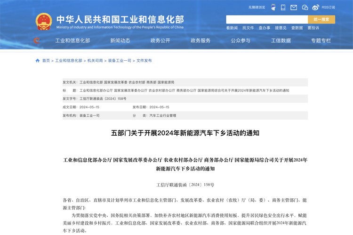Click 分类 汽车工业行业管理 value

click(x=163, y=115)
